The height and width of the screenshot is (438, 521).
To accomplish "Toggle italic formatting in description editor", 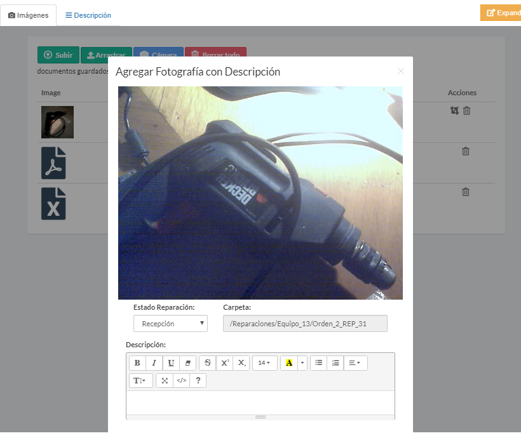I will (x=154, y=363).
